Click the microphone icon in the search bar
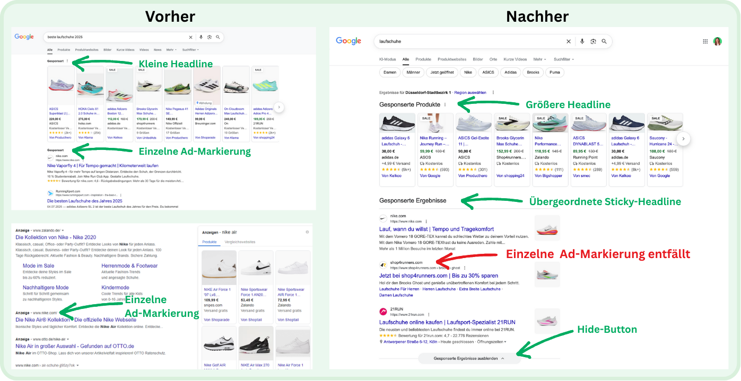 [x=582, y=41]
